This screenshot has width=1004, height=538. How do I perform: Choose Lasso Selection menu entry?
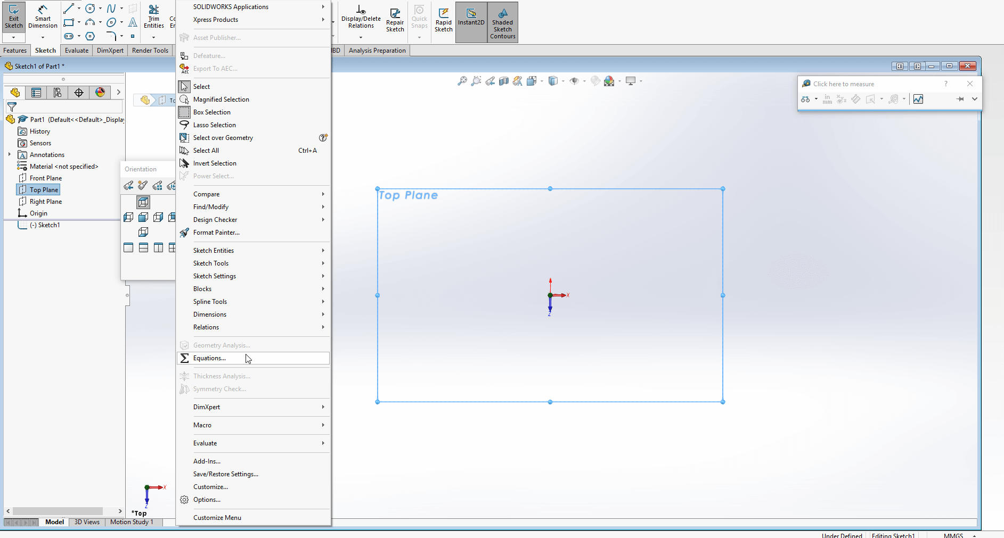click(254, 125)
